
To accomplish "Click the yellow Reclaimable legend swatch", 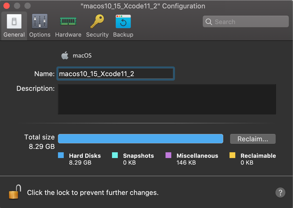I will click(x=232, y=155).
